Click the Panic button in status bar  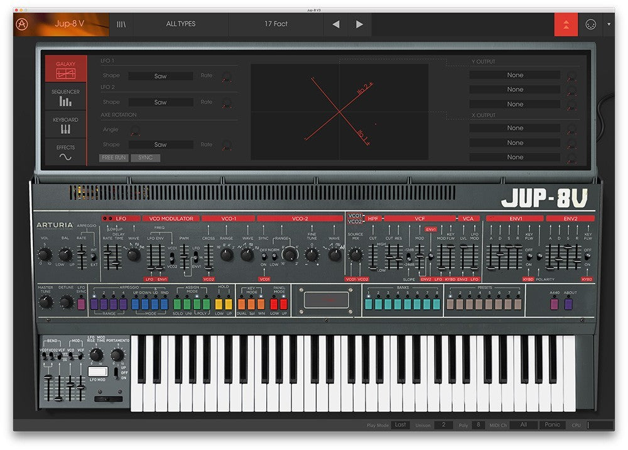pos(552,424)
